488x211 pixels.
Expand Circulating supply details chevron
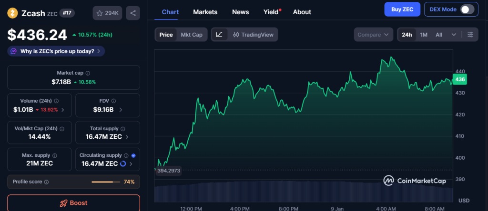pyautogui.click(x=131, y=163)
